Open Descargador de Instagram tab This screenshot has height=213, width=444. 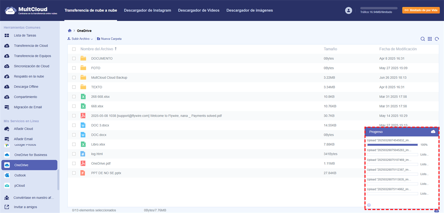pyautogui.click(x=148, y=10)
